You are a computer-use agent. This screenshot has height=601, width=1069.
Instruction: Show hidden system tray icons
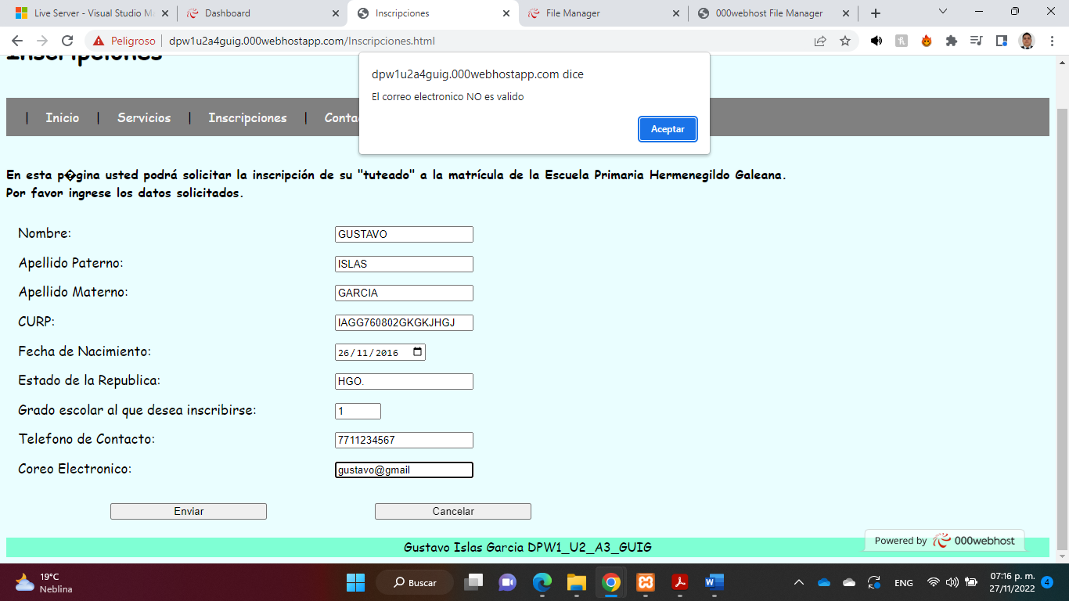click(x=799, y=582)
